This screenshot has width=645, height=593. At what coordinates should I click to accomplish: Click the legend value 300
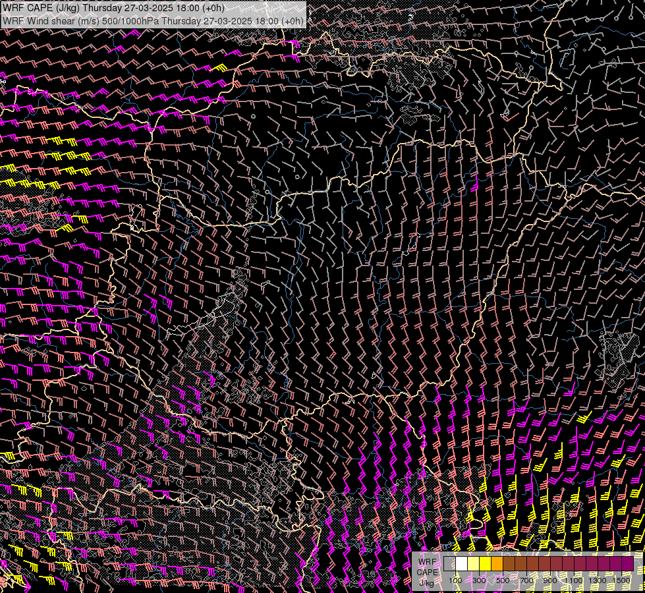pos(479,580)
